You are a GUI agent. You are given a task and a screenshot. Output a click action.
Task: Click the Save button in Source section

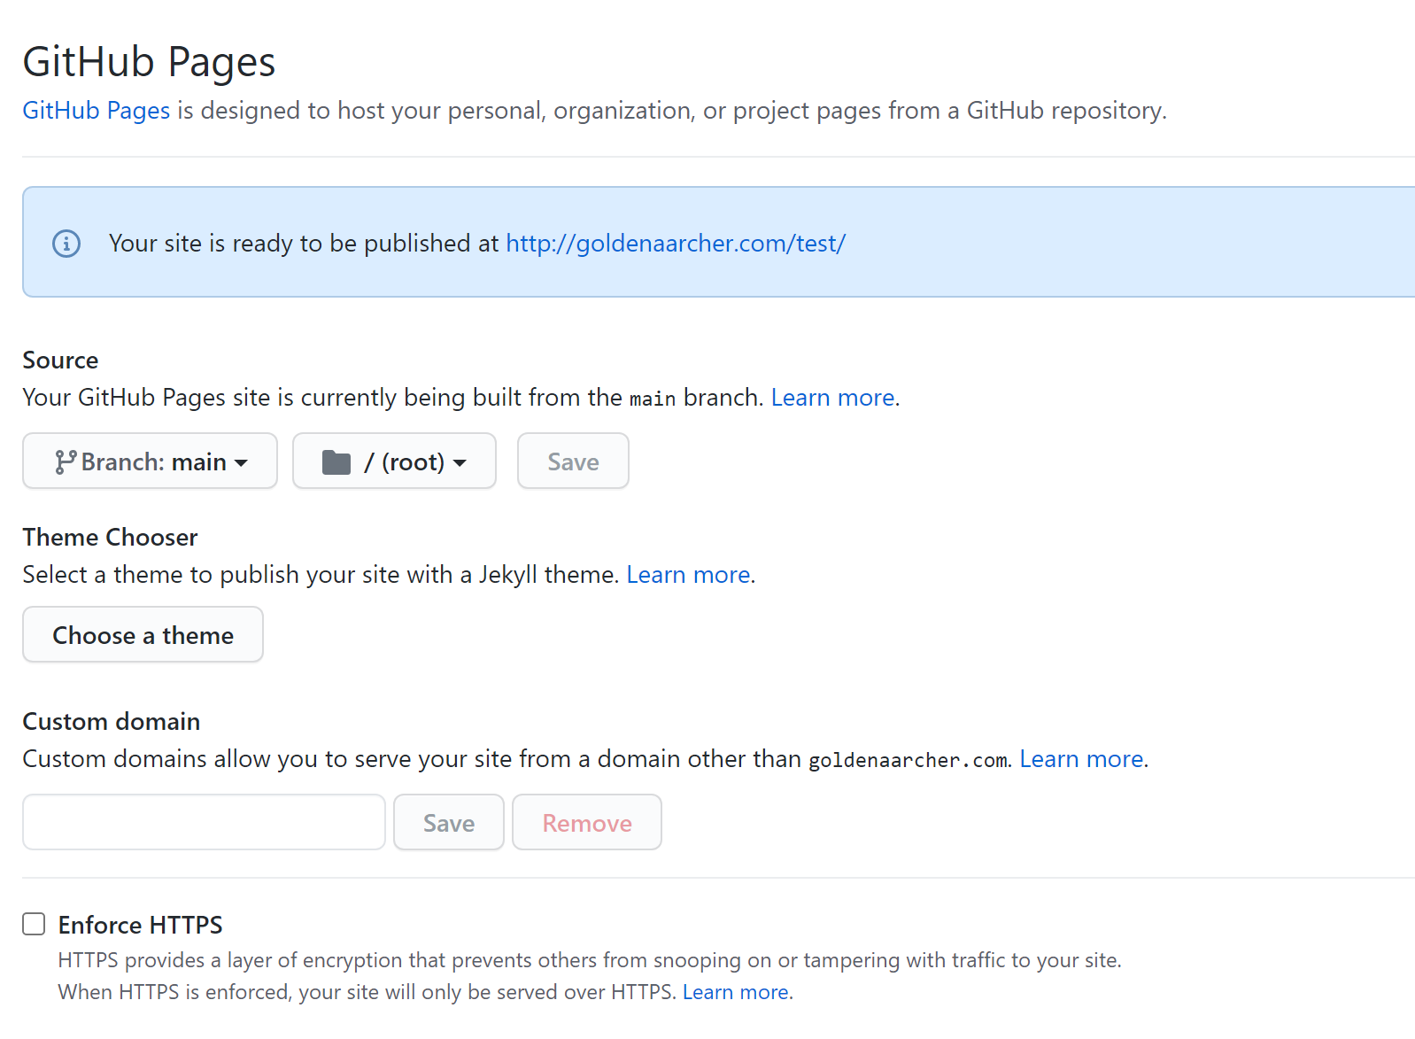coord(573,461)
